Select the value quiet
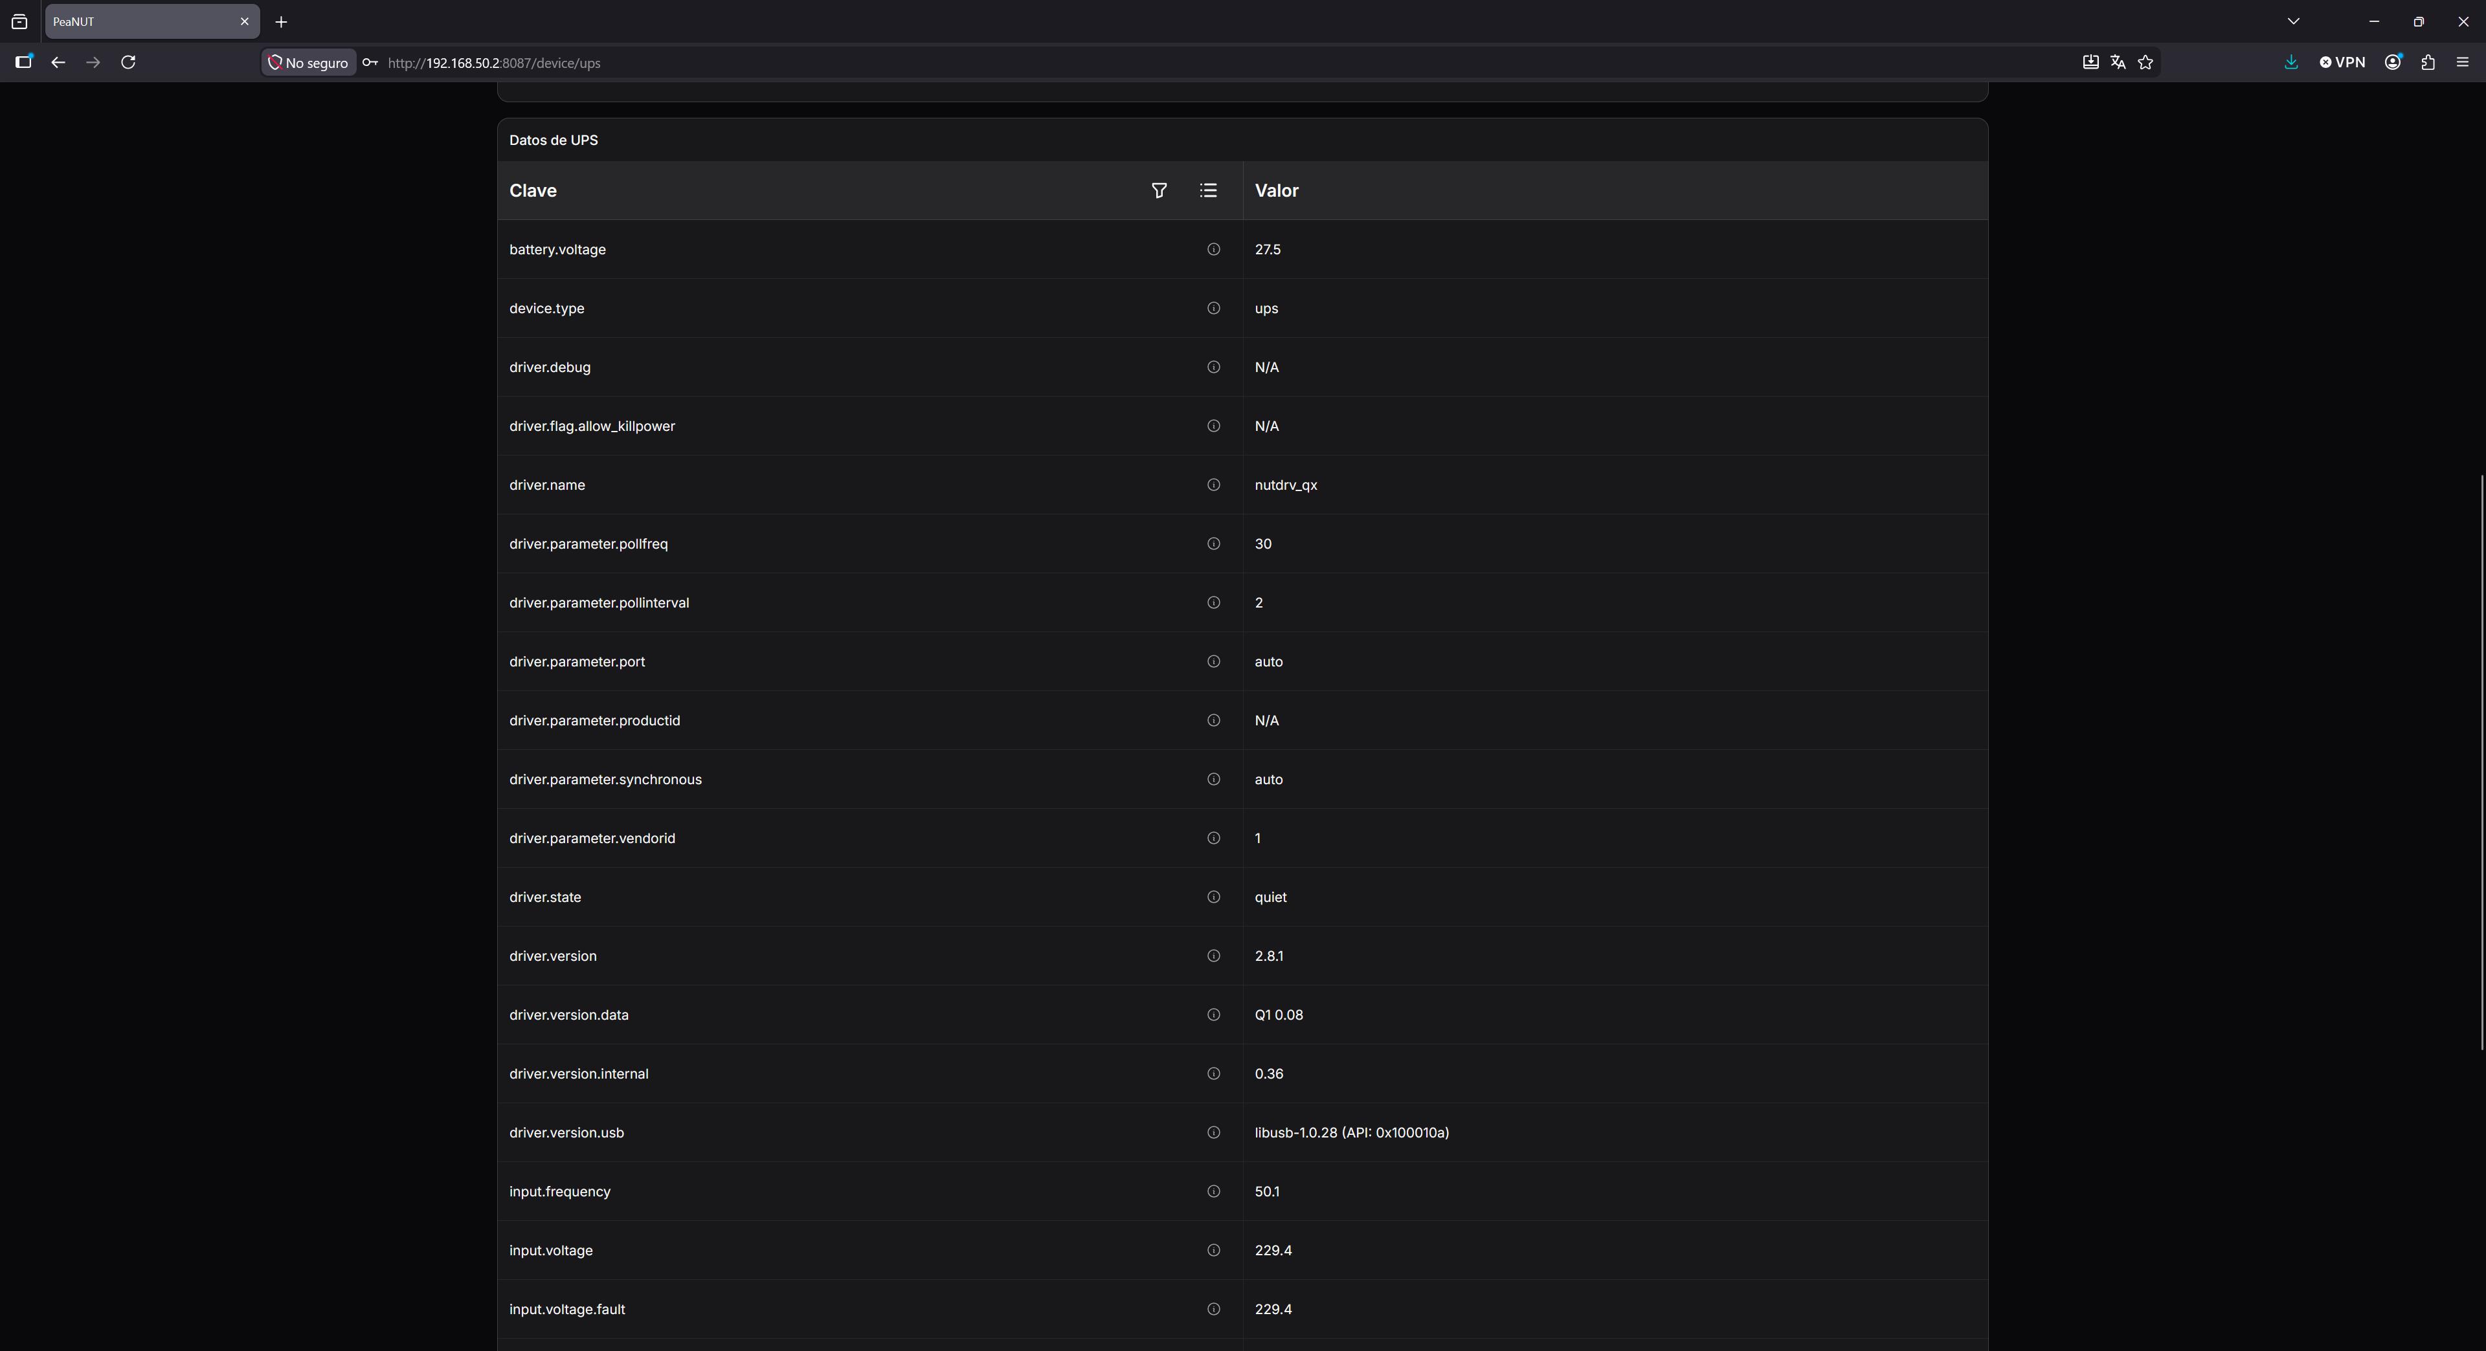The image size is (2486, 1351). point(1270,897)
